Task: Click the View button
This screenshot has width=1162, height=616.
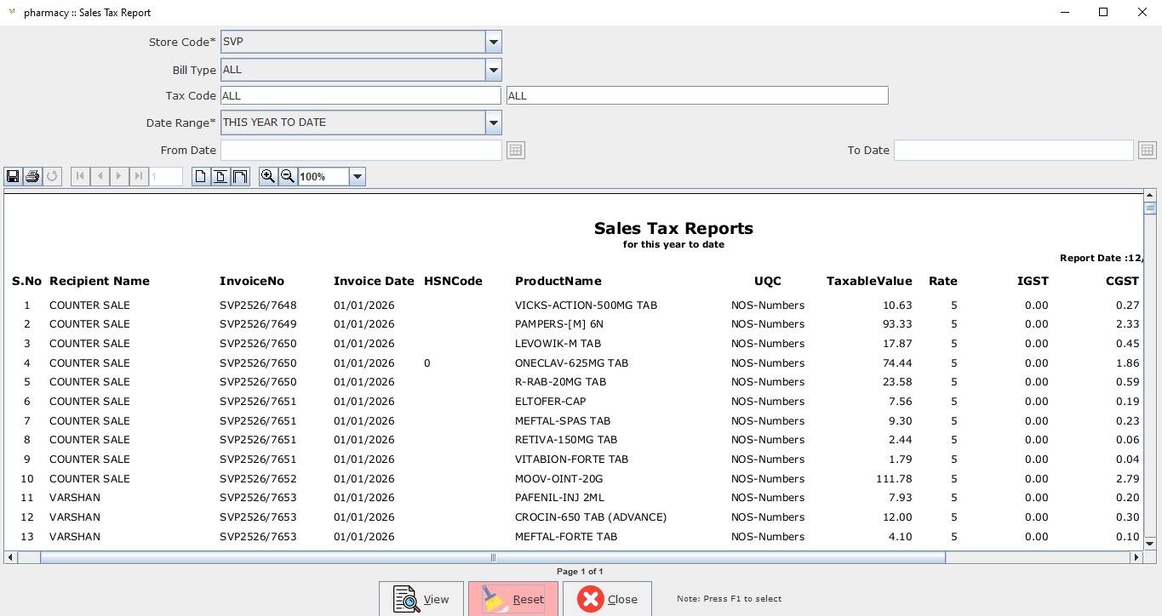Action: (x=421, y=599)
